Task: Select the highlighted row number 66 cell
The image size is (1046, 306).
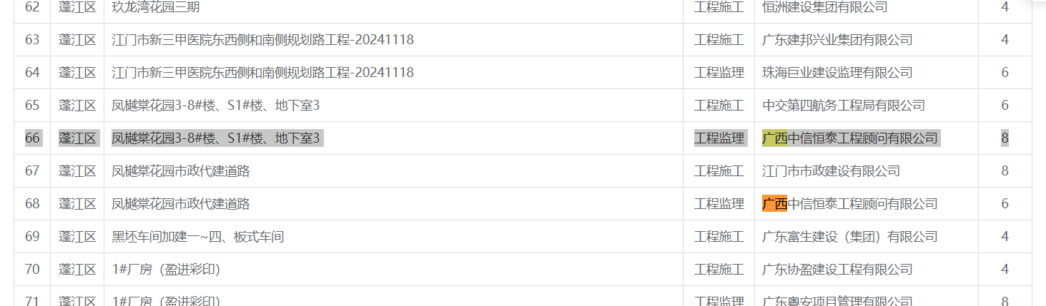Action: click(x=32, y=138)
